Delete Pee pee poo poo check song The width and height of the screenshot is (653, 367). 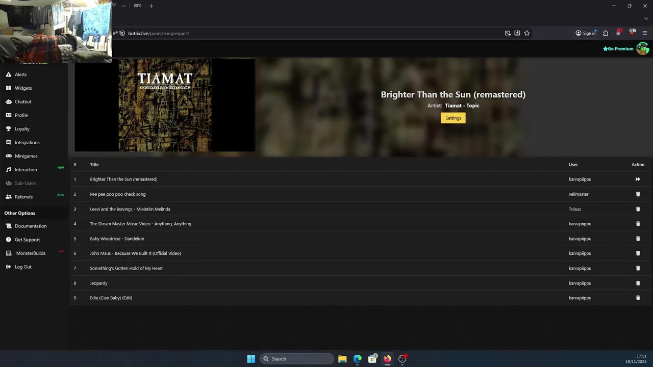[638, 194]
